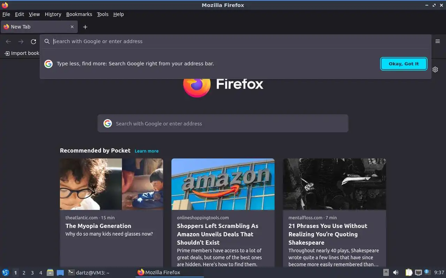
Task: Click the 9:37 clock
Action: point(439,273)
